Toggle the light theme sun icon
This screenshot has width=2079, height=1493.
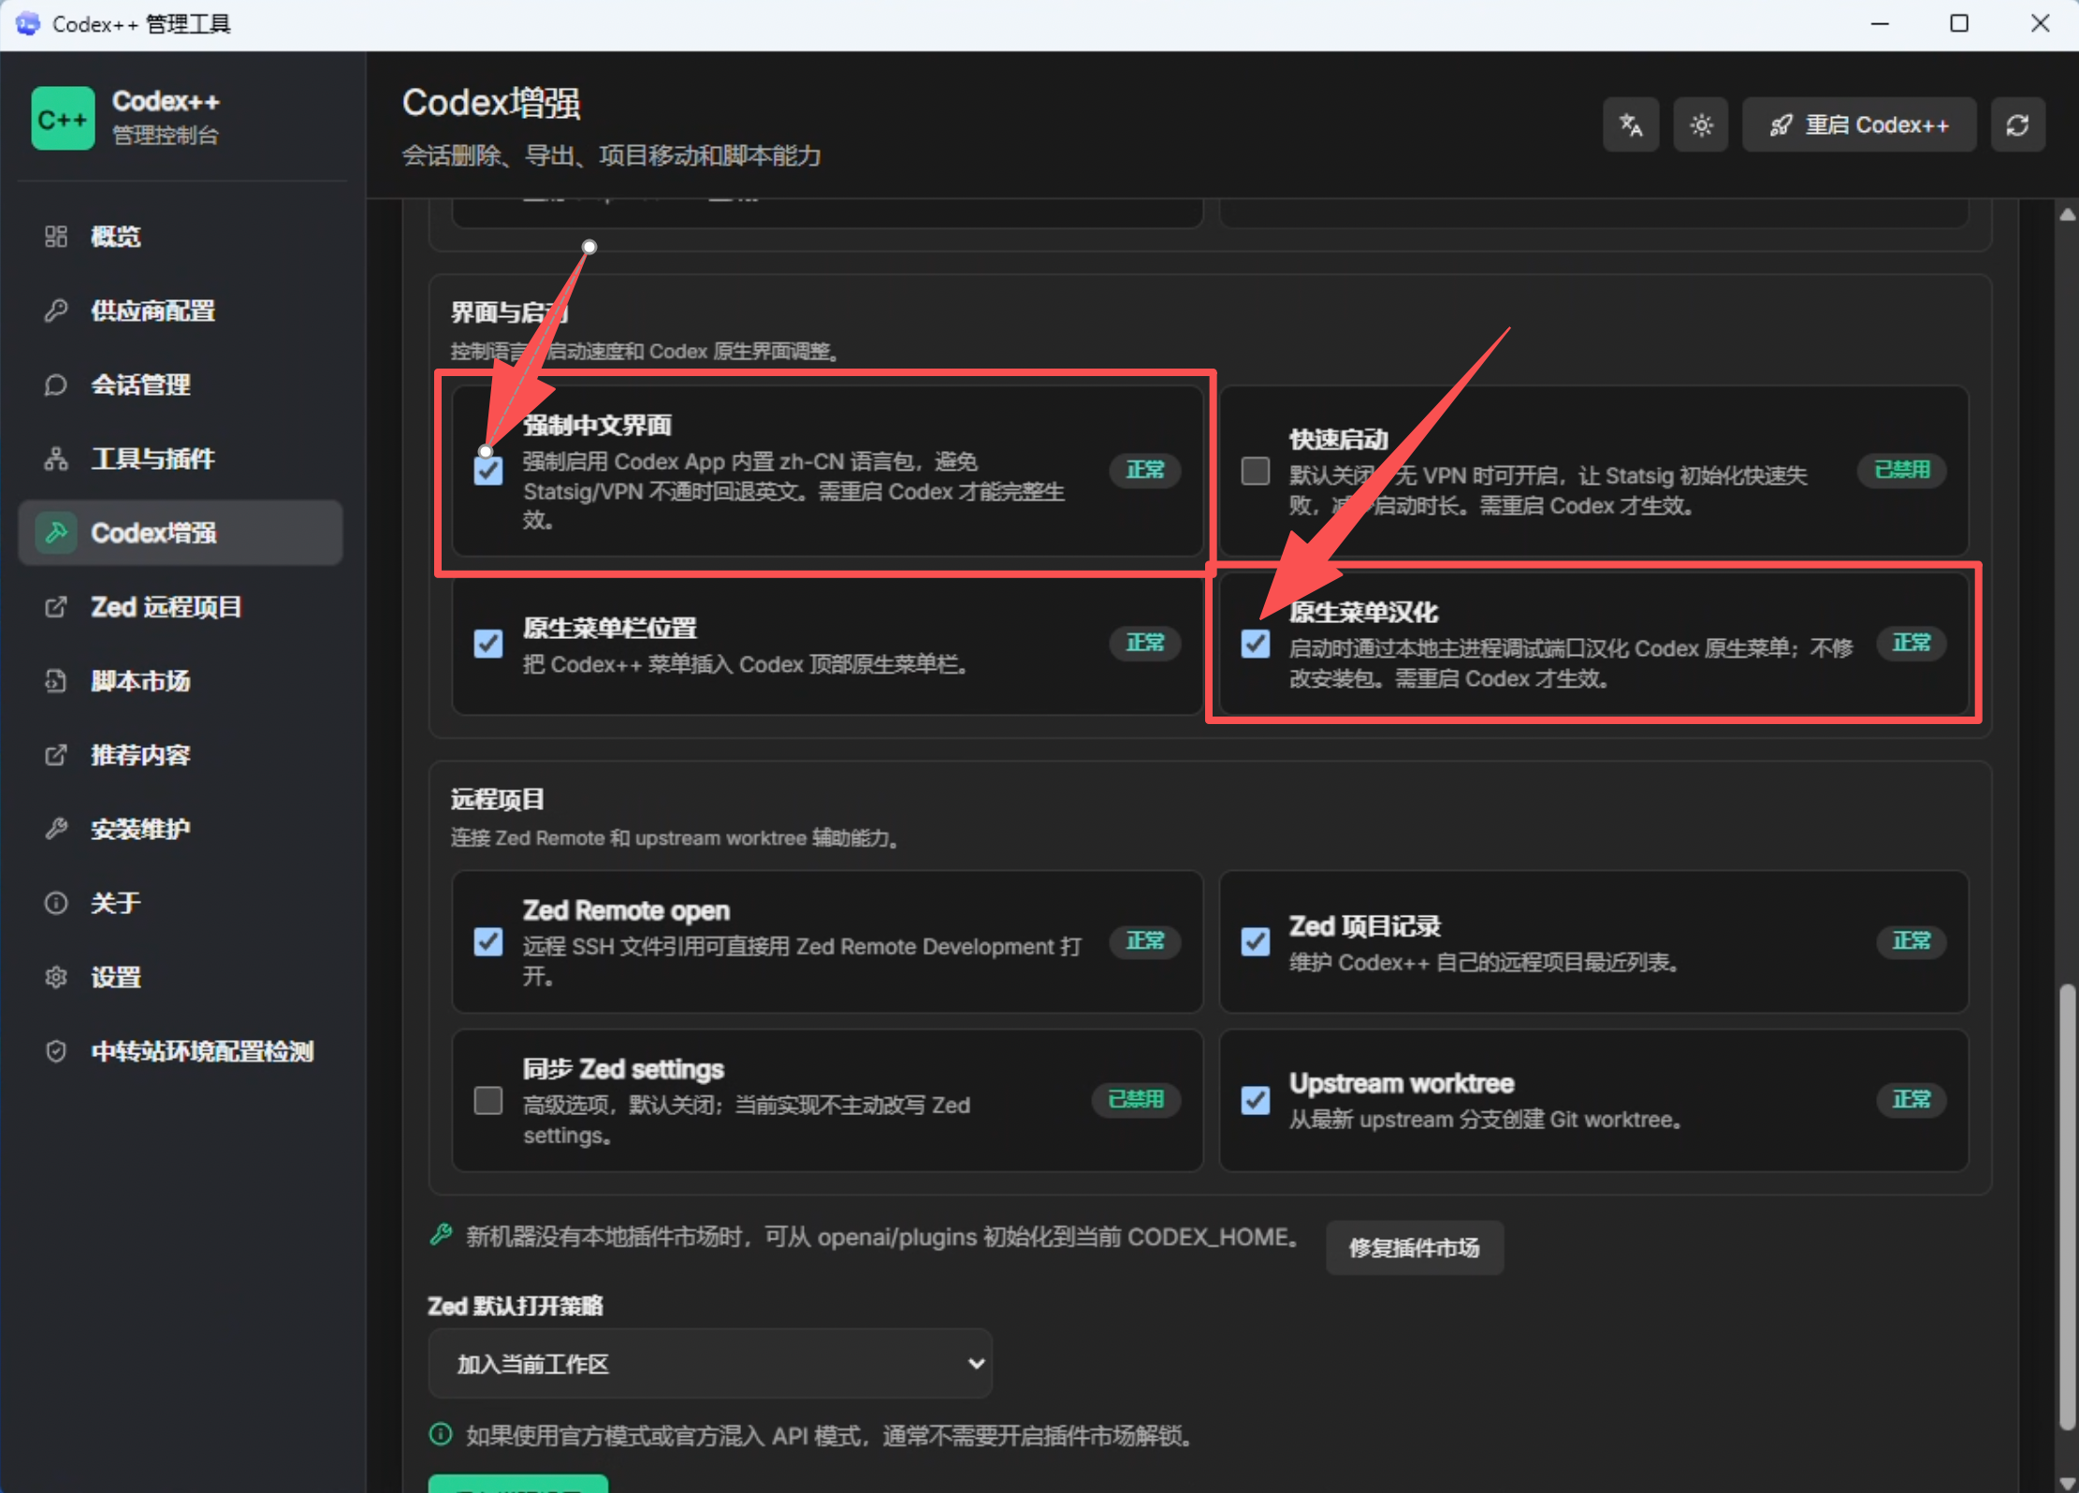point(1701,124)
